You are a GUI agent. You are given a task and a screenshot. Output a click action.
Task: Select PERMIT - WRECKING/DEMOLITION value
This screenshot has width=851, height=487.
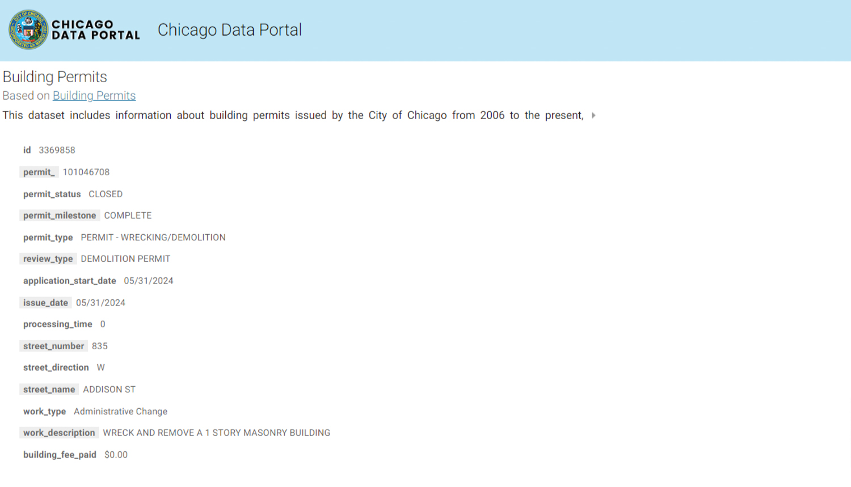[153, 238]
